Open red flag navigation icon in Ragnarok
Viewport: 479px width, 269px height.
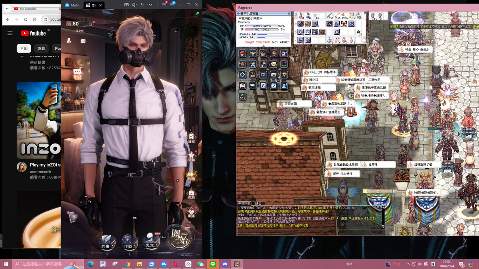pyautogui.click(x=284, y=64)
